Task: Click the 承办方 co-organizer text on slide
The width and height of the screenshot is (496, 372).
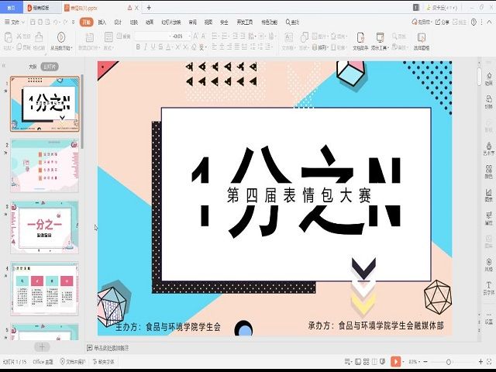Action: pyautogui.click(x=376, y=325)
